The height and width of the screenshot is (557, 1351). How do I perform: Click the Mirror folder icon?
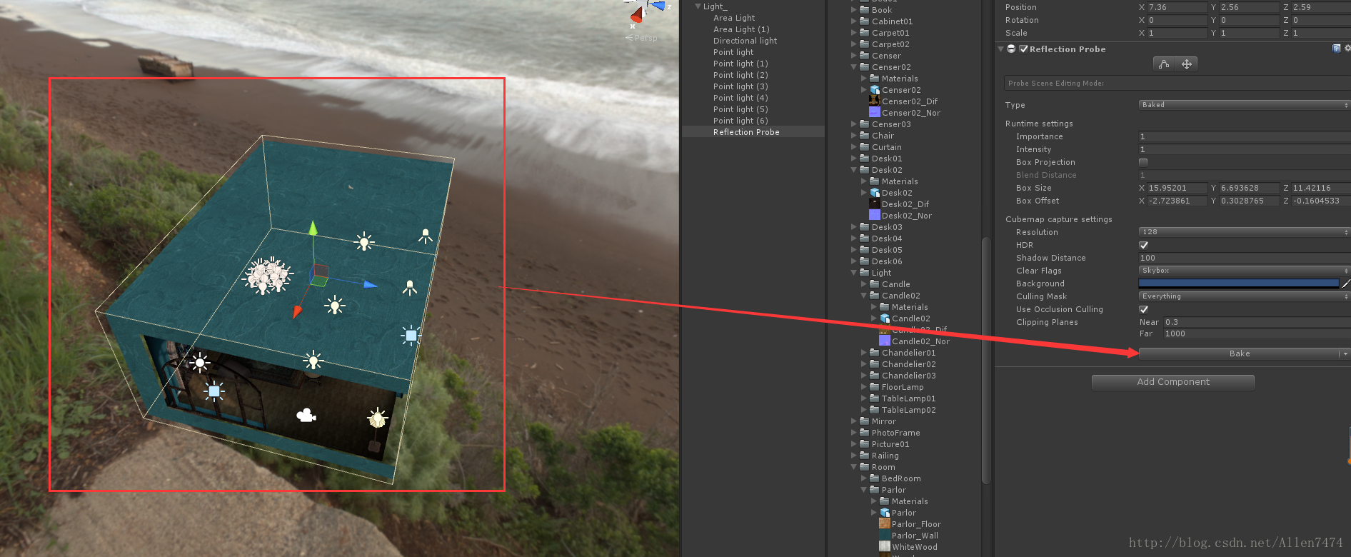point(864,421)
